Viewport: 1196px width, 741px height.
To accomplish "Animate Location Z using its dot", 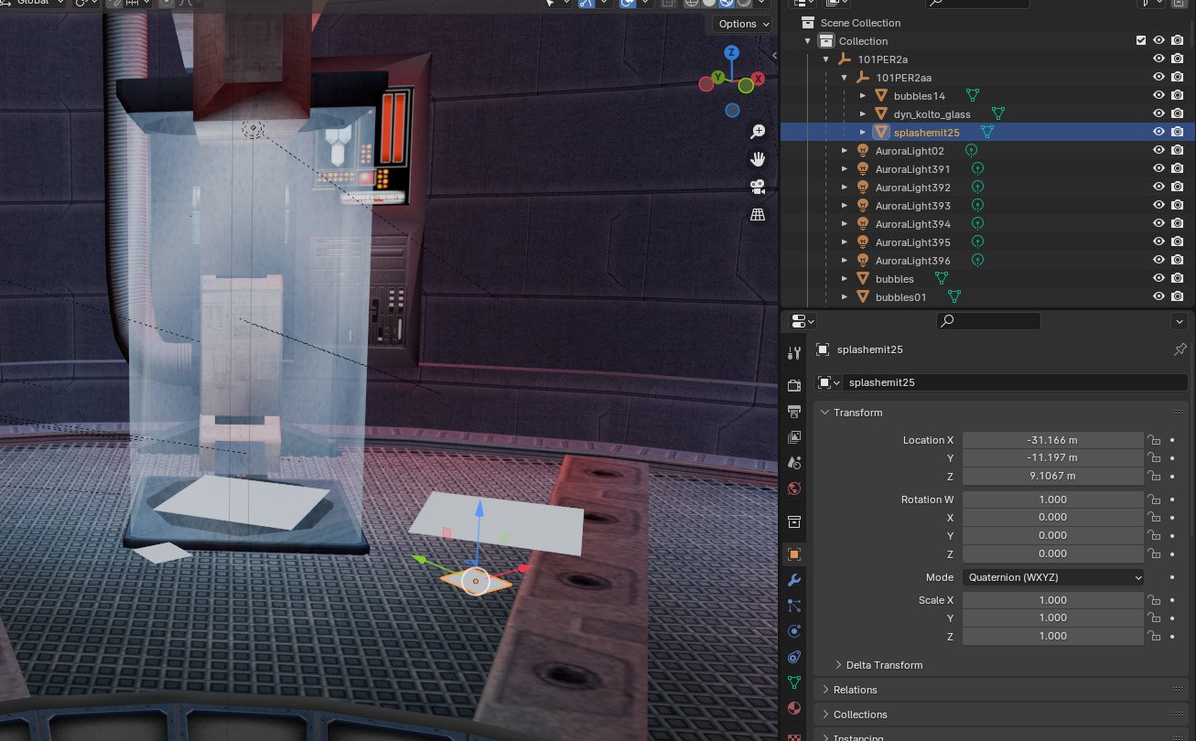I will [x=1172, y=476].
